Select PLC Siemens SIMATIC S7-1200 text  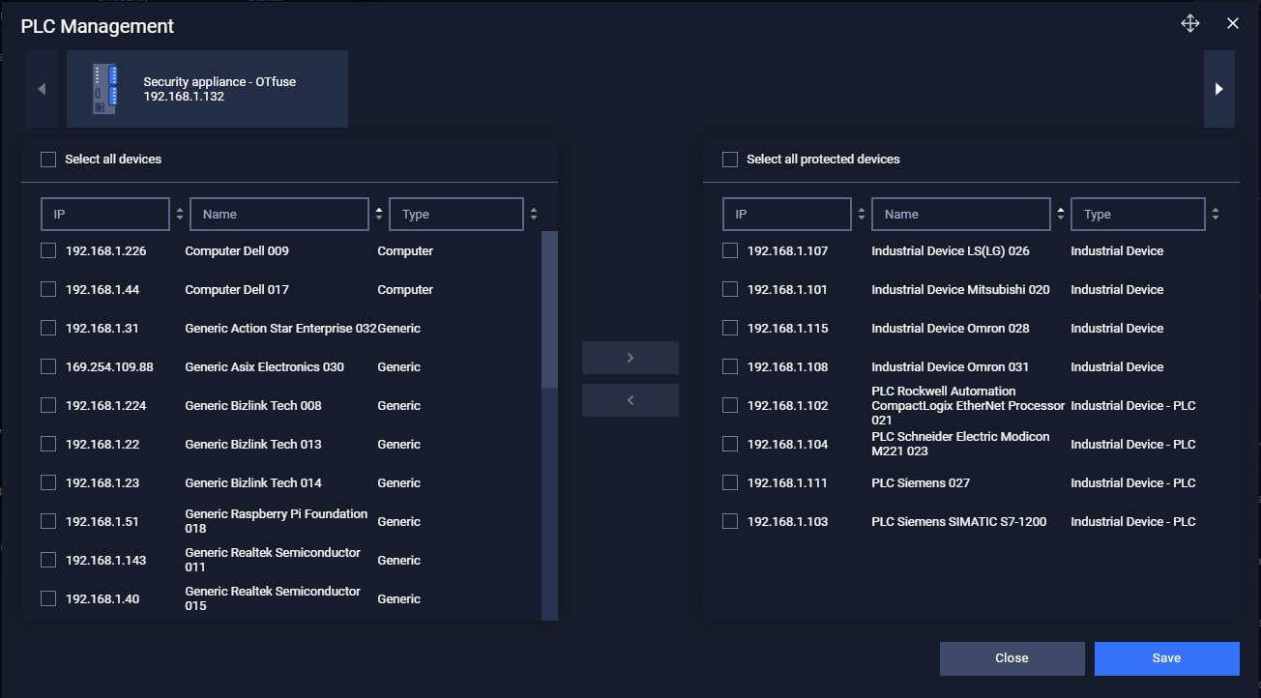click(x=958, y=522)
